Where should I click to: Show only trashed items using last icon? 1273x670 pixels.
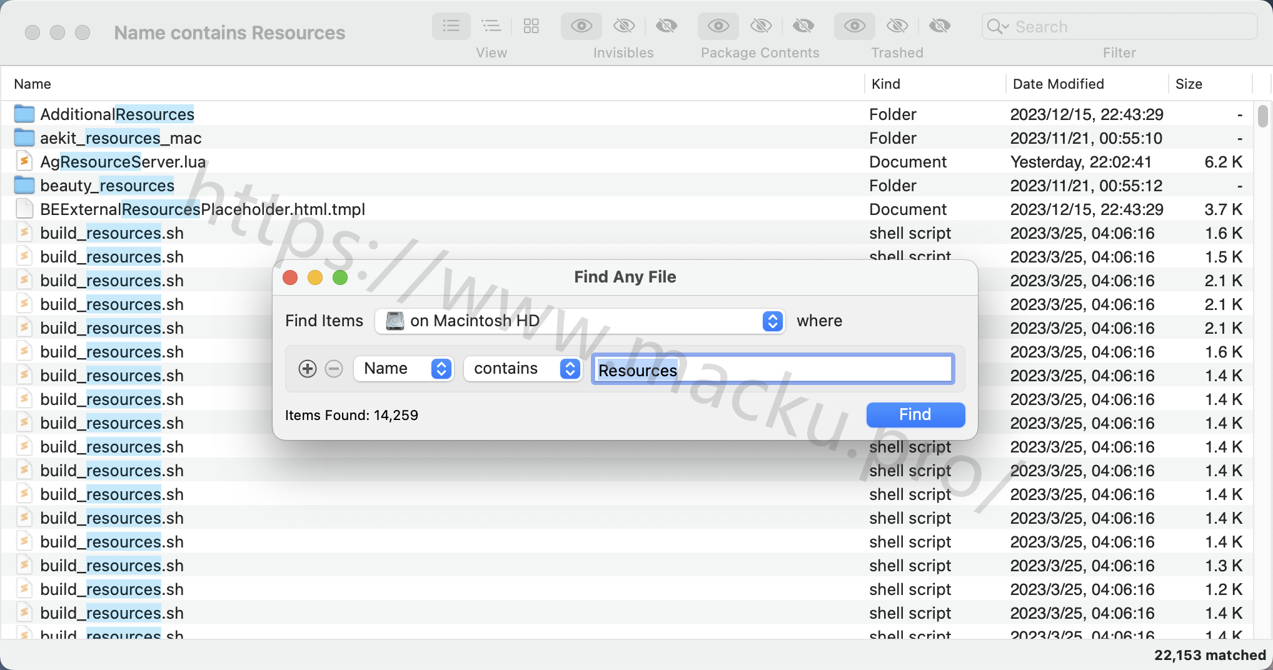(x=940, y=26)
